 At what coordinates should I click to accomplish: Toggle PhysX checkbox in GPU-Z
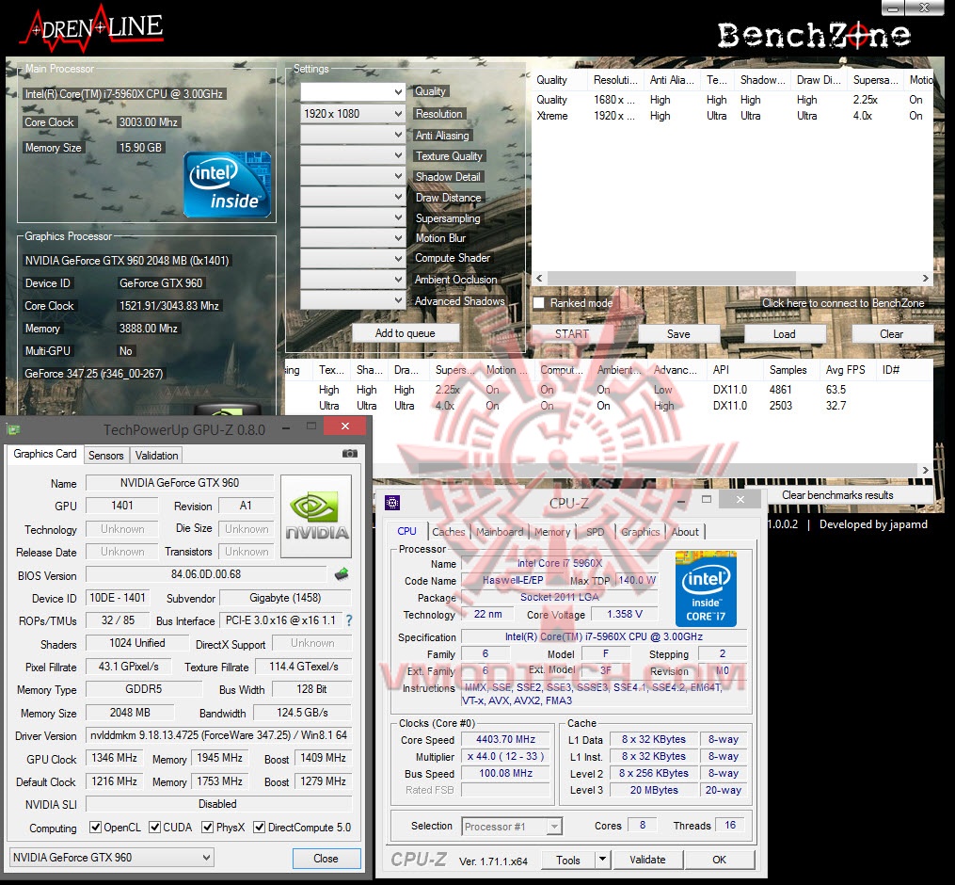click(x=208, y=827)
